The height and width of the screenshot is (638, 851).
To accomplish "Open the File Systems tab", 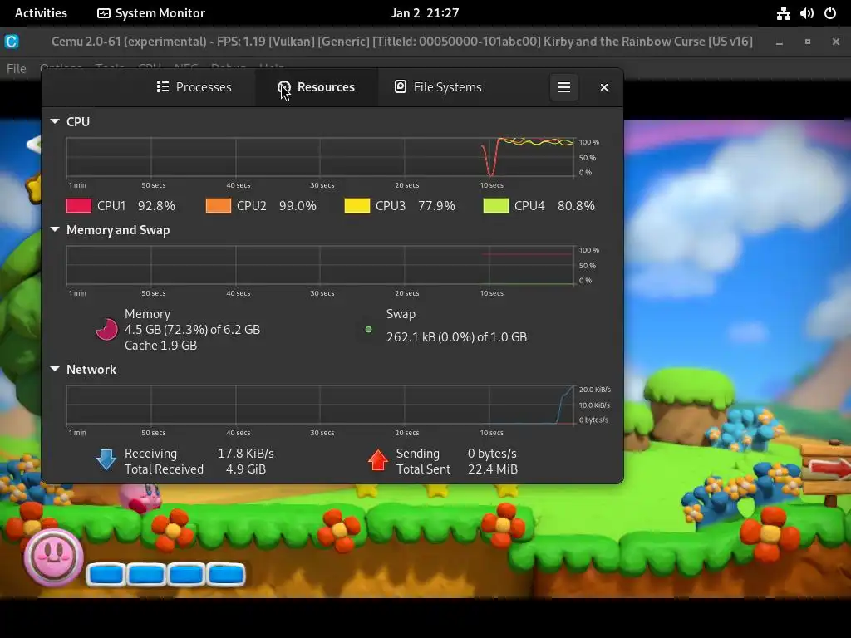I will click(438, 86).
